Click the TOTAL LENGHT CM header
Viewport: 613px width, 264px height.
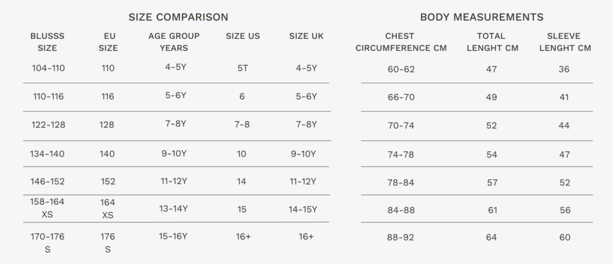pyautogui.click(x=491, y=42)
